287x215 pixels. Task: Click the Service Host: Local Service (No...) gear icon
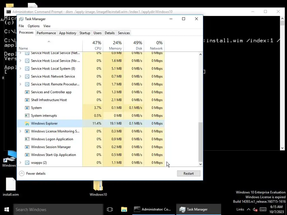coord(27,60)
